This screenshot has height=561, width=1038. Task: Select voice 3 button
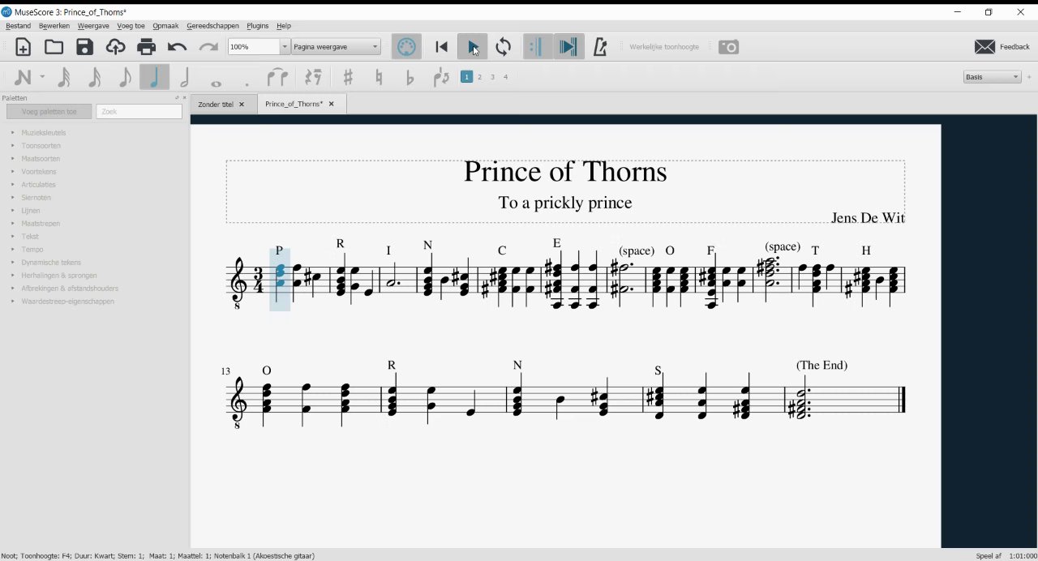tap(492, 77)
